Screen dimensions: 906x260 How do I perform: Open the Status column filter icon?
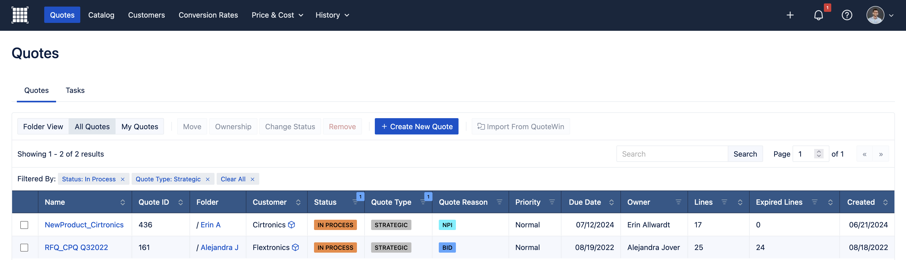click(x=355, y=202)
